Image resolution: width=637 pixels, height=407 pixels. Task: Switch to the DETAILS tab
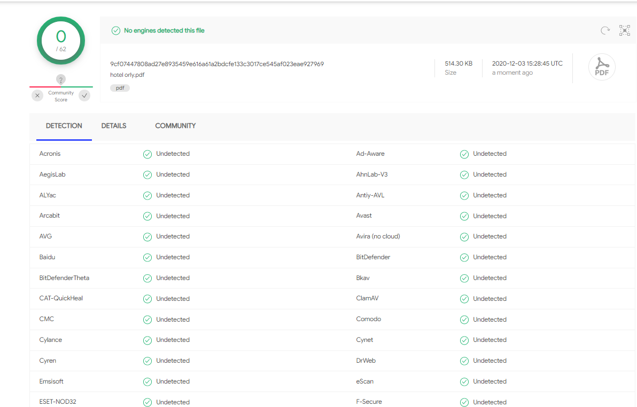(x=114, y=126)
